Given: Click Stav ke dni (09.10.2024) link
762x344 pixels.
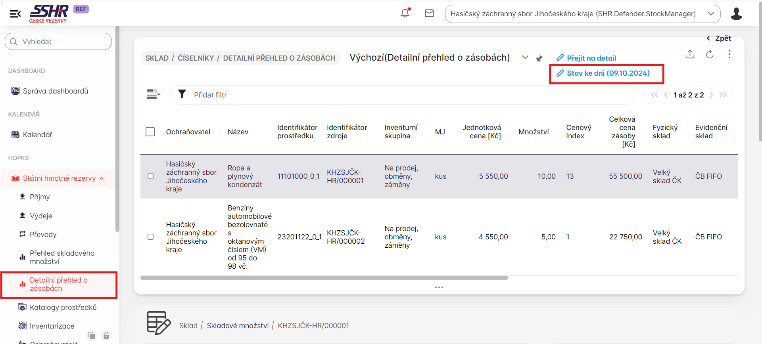Looking at the screenshot, I should click(608, 73).
